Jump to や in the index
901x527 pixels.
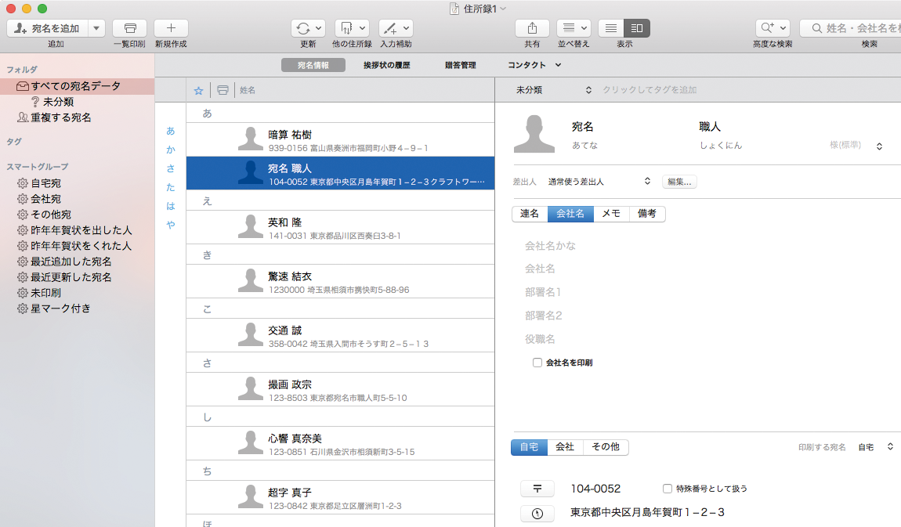click(171, 225)
